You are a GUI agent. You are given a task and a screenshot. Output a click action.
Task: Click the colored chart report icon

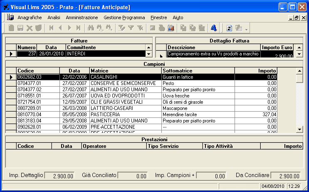tap(171, 28)
